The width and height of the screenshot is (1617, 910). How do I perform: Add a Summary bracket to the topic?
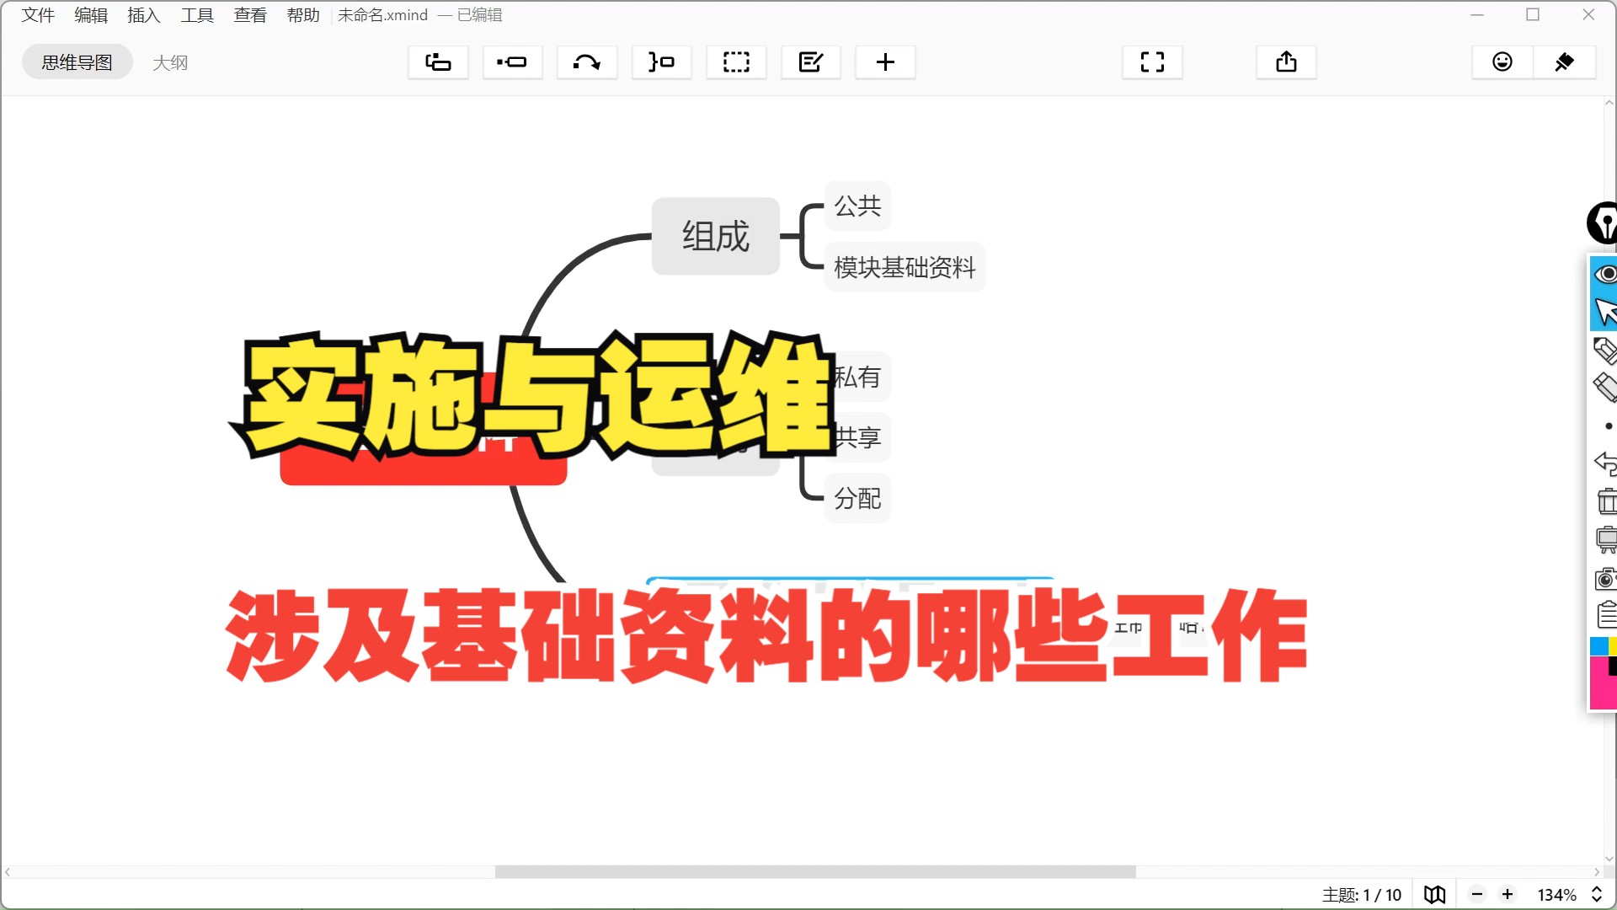tap(661, 62)
